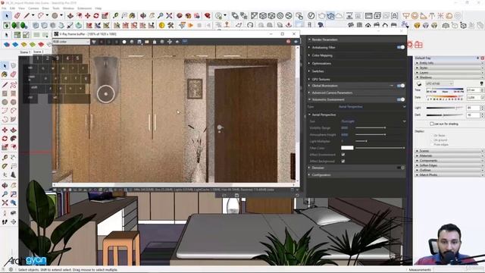This screenshot has width=485, height=273.
Task: Select the Move tool in left palette
Action: click(x=5, y=130)
